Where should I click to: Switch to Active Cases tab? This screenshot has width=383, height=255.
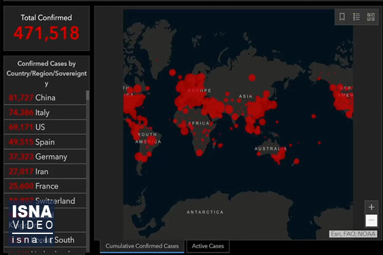pos(208,246)
